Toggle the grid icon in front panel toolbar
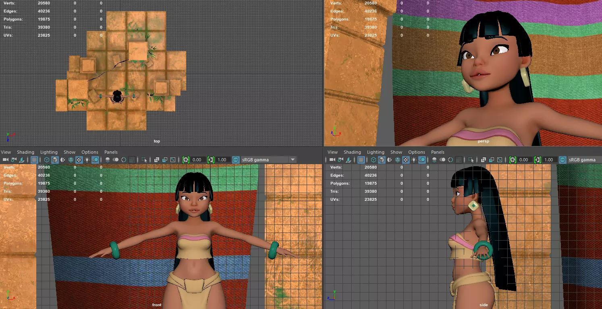This screenshot has width=602, height=309. 34,160
